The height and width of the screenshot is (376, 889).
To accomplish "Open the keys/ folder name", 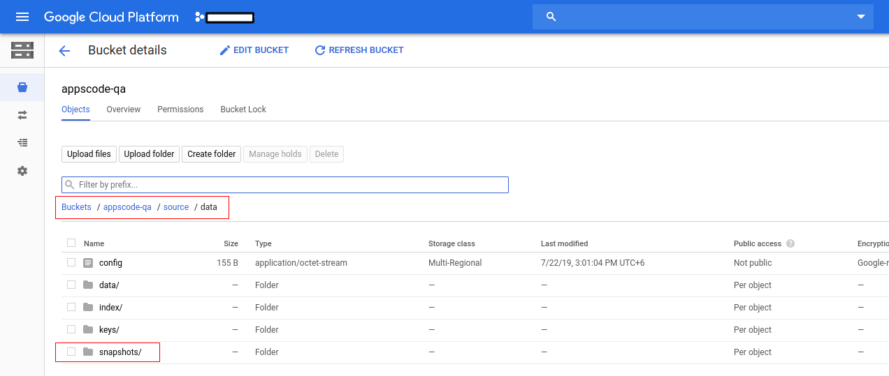I will (x=109, y=330).
